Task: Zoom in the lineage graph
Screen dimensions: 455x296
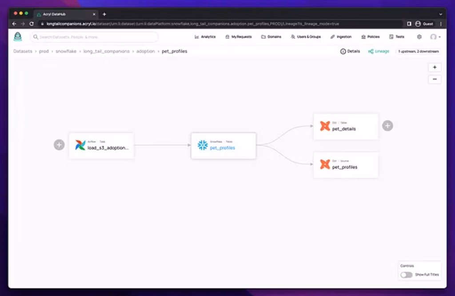Action: point(435,67)
